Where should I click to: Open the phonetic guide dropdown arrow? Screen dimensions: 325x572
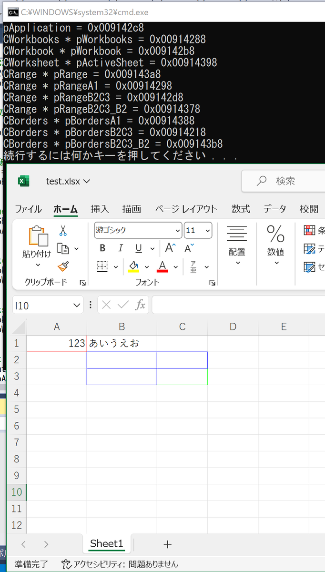click(x=207, y=267)
